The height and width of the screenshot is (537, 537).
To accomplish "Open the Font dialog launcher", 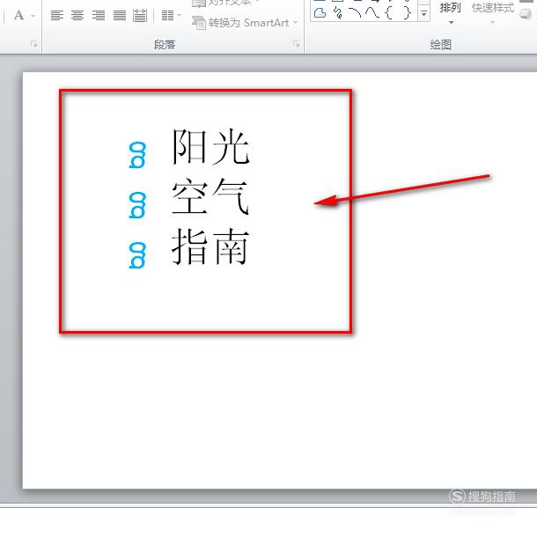I will pyautogui.click(x=33, y=44).
